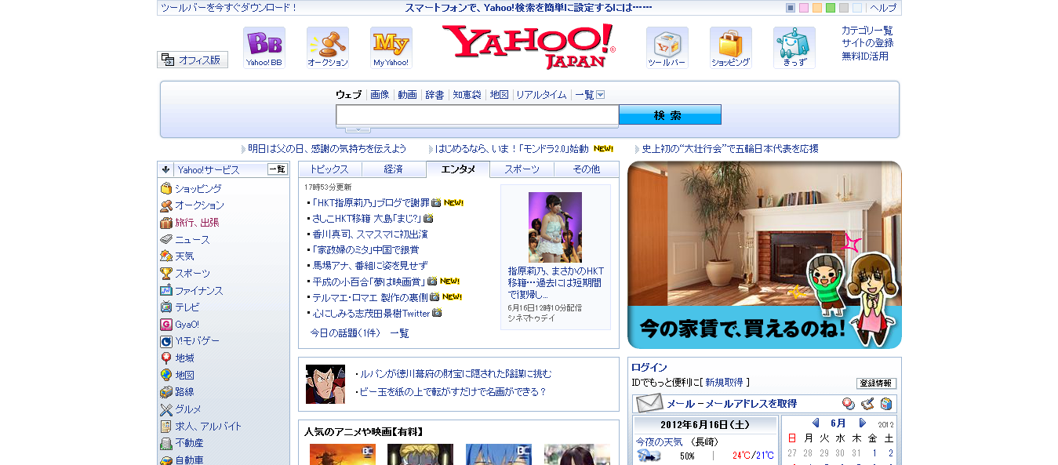Open 香川真司、スマスマに初出演 headline

pyautogui.click(x=370, y=234)
